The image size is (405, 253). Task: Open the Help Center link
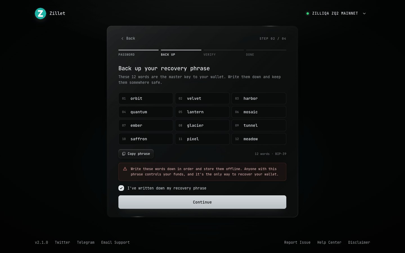(329, 242)
